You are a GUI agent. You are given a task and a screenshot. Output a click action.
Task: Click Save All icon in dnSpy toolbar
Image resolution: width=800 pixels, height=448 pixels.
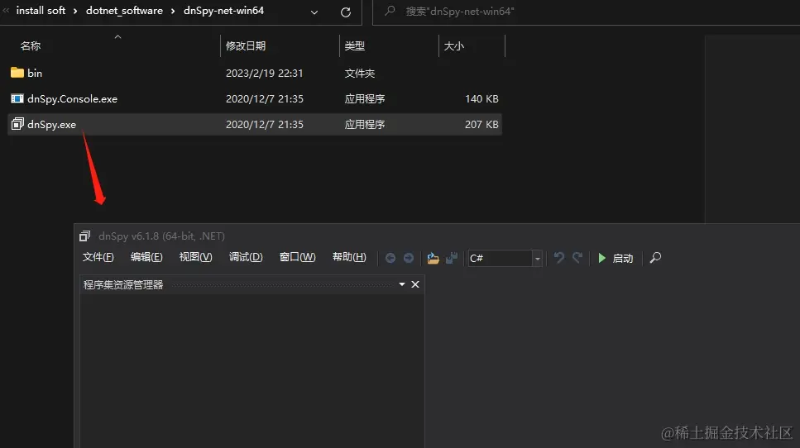pos(452,258)
